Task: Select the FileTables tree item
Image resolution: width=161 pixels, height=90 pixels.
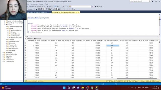Action: [13, 32]
